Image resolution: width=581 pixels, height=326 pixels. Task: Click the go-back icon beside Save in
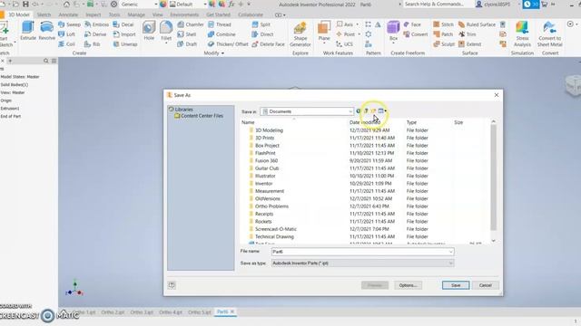pyautogui.click(x=359, y=110)
